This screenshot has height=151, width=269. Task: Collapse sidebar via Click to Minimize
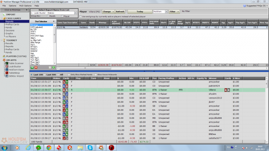(15, 10)
